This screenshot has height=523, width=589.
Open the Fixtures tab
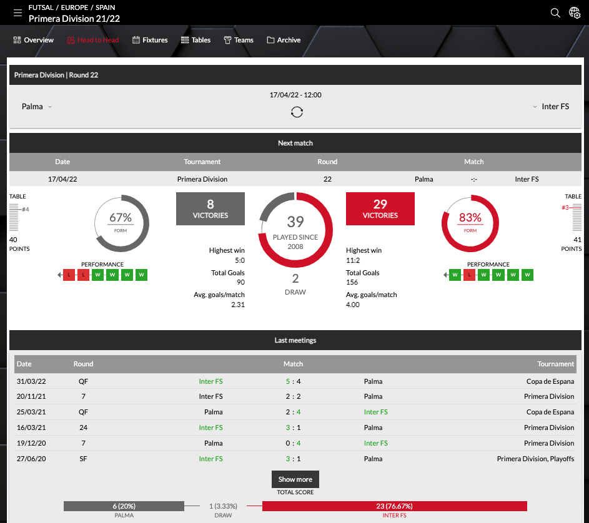[x=150, y=40]
